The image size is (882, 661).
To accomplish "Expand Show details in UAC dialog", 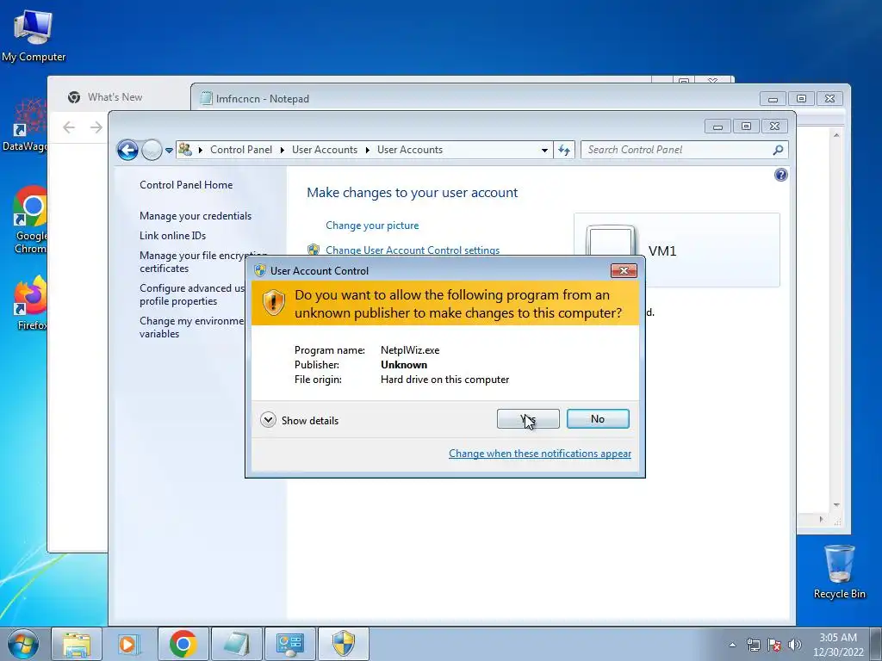I will pos(300,420).
